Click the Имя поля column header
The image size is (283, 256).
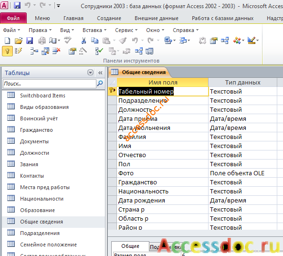163,82
